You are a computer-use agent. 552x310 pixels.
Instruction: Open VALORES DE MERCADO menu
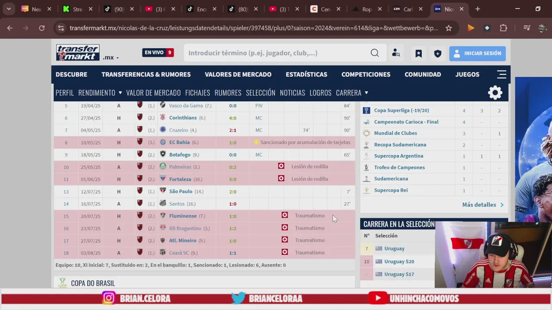tap(238, 74)
